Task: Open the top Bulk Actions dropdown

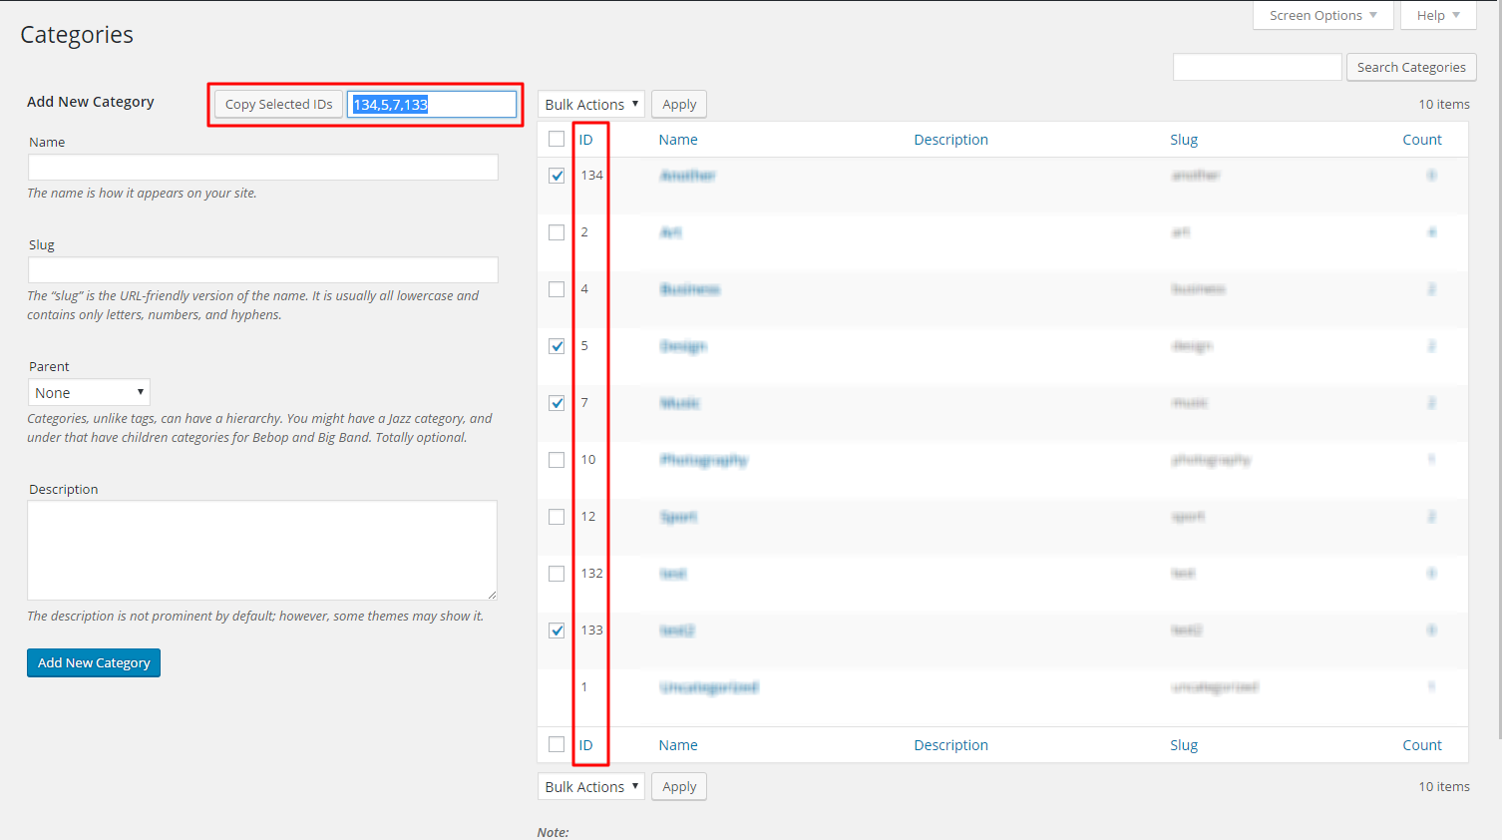Action: 591,105
